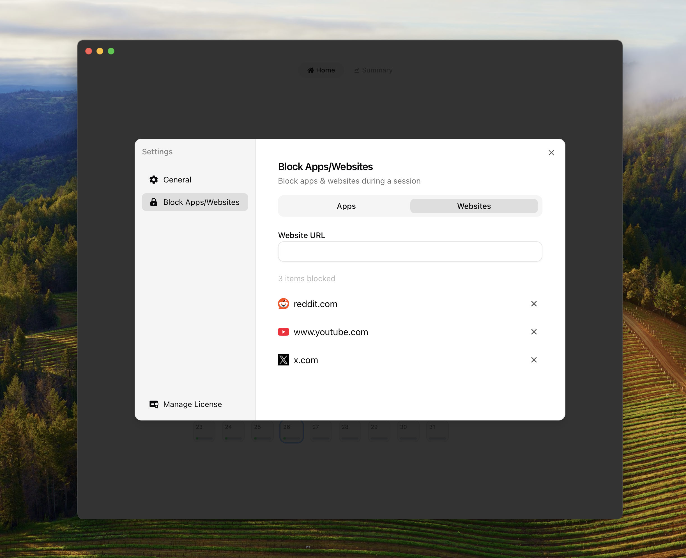Image resolution: width=686 pixels, height=558 pixels.
Task: Remove x.com from blocked websites
Action: pyautogui.click(x=533, y=360)
